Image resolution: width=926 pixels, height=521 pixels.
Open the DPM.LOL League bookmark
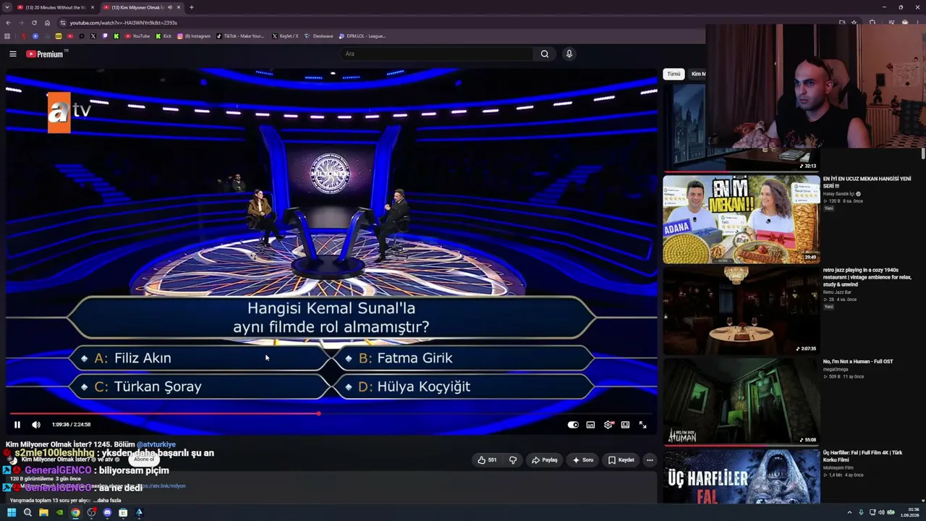click(362, 36)
